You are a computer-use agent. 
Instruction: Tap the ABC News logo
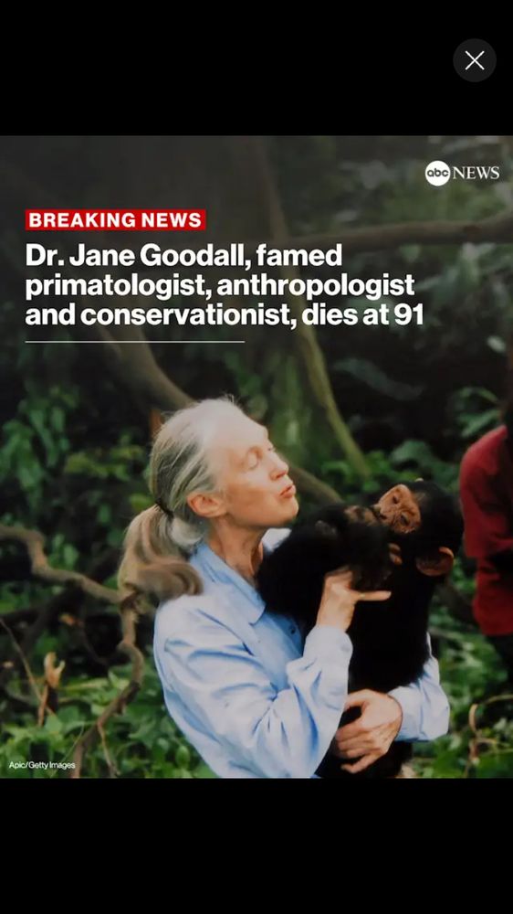[x=462, y=173]
